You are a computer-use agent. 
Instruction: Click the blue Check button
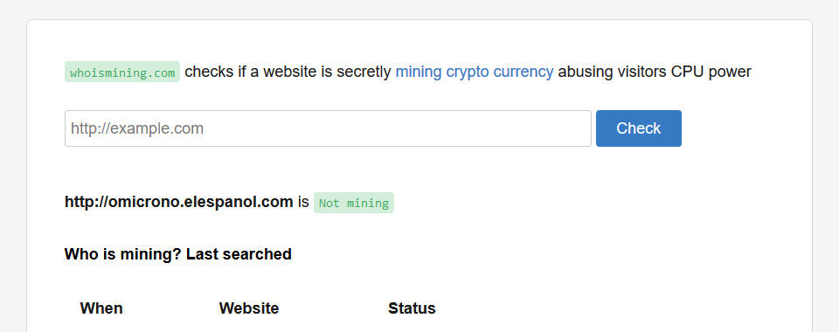click(638, 128)
